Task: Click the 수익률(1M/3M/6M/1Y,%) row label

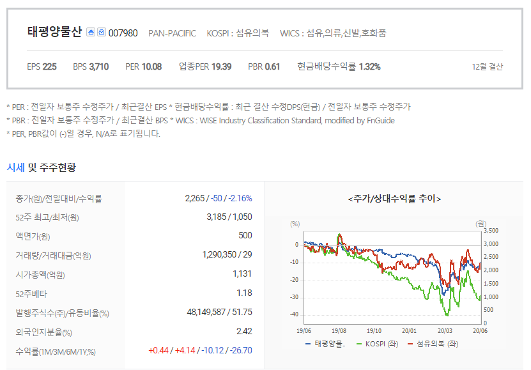Action: [56, 351]
